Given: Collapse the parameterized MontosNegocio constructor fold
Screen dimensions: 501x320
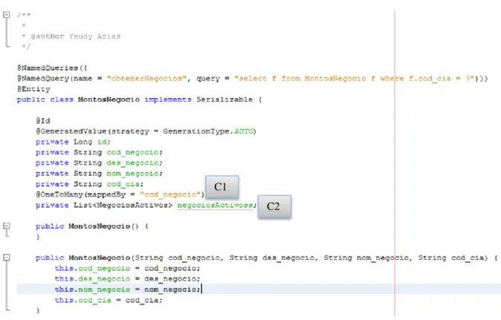Looking at the screenshot, I should click(7, 258).
